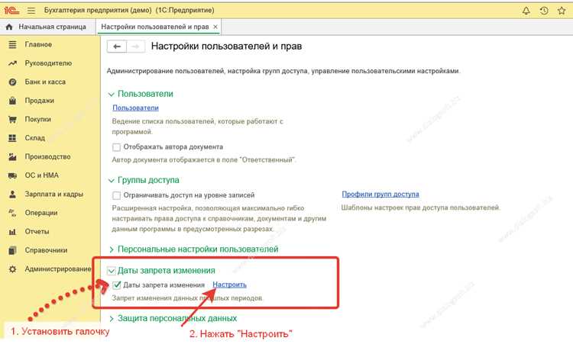Uncheck Даты запрета изменения checkbox
Screen dimensions: 573x344
pyautogui.click(x=116, y=285)
